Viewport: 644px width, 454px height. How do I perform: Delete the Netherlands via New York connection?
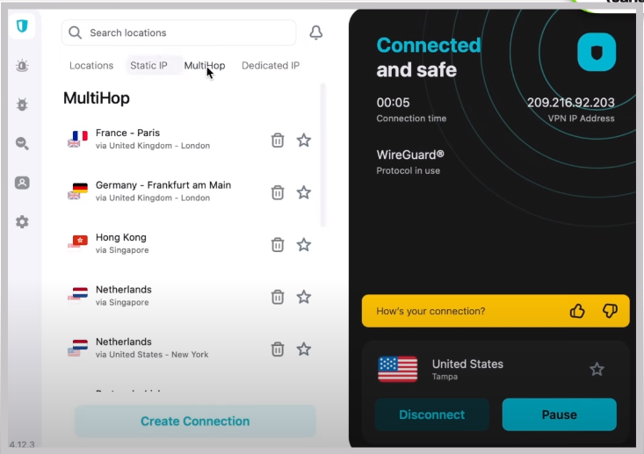[278, 350]
